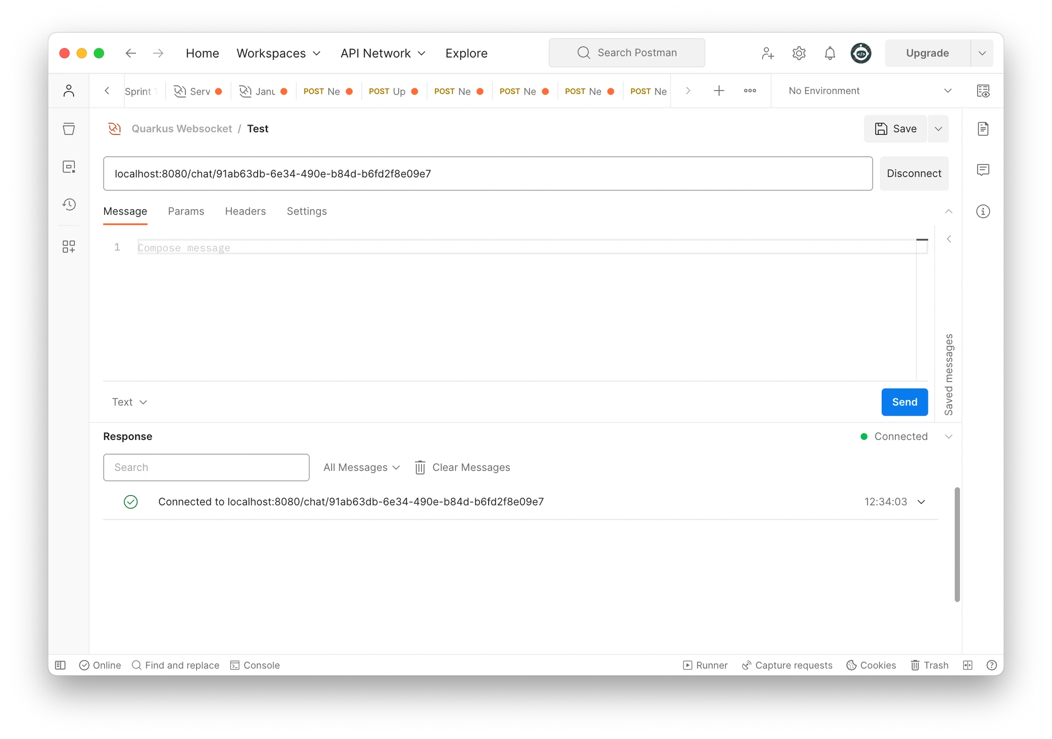Switch to the Params tab

[186, 211]
